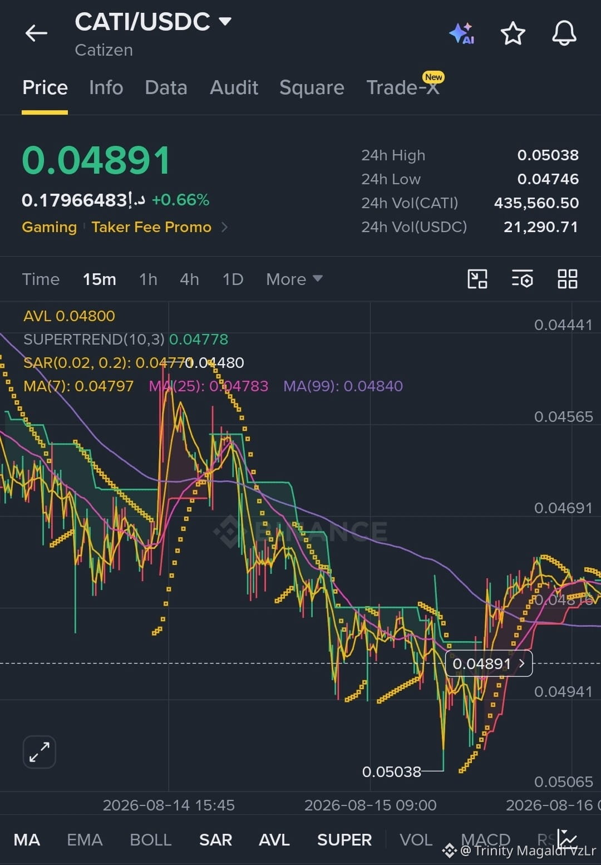This screenshot has height=865, width=601.
Task: Toggle the EMA indicator
Action: coord(85,839)
